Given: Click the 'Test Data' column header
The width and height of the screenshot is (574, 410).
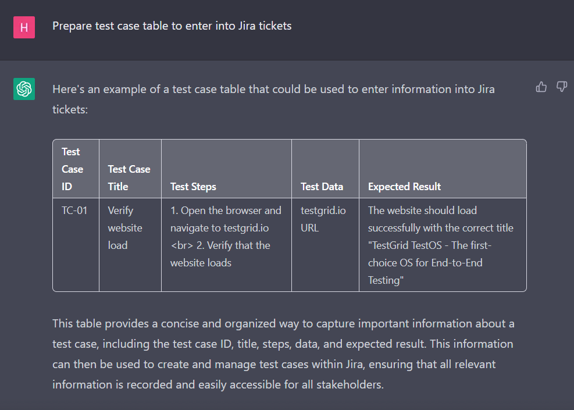Looking at the screenshot, I should click(322, 187).
